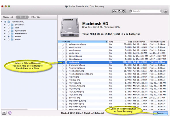The width and height of the screenshot is (170, 121).
Task: Check the box for wubihua.png
Action: pos(63,51)
